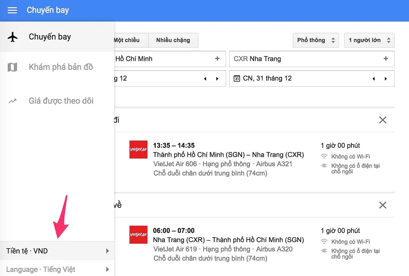This screenshot has height=276, width=409.
Task: Click the airplane icon for Chuyến bay
Action: pos(13,37)
